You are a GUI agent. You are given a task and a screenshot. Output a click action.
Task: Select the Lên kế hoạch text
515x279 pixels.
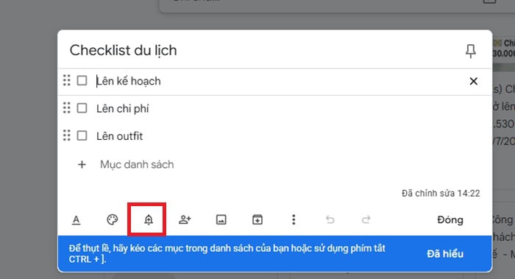(x=129, y=81)
